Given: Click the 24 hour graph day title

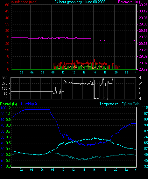Looking at the screenshot, I should (x=80, y=2).
